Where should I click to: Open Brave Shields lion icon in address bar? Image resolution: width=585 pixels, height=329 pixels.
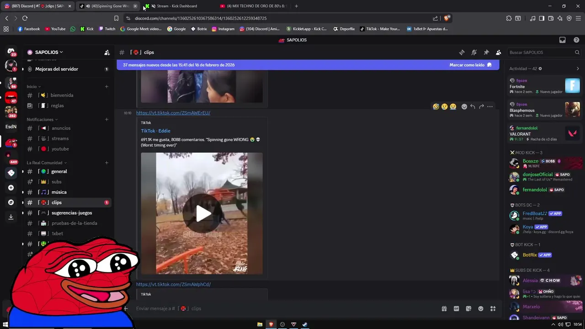tap(447, 18)
